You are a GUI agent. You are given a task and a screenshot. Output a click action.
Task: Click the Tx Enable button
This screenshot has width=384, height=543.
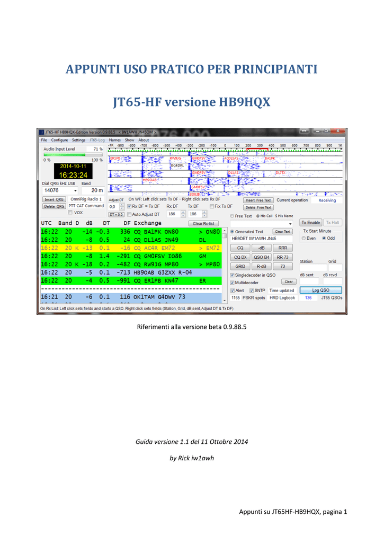coord(311,223)
